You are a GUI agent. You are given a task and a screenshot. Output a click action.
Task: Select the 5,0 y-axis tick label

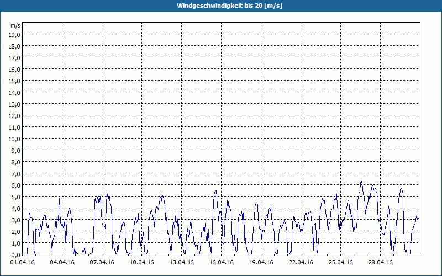tap(15, 197)
